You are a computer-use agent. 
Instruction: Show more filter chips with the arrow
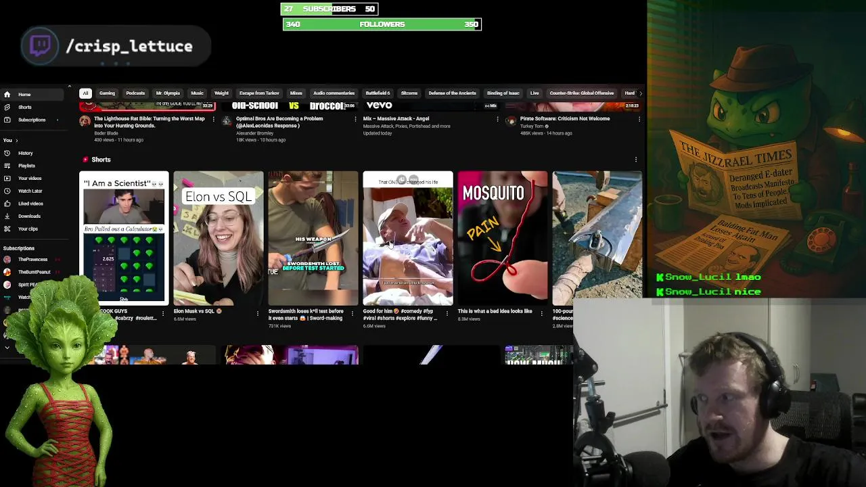(640, 93)
